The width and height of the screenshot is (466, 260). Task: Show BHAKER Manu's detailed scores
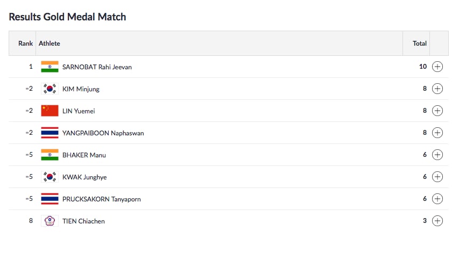point(437,155)
